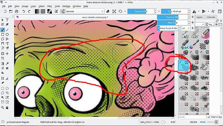Pick the Color Sampler eyedropper tool
This screenshot has width=223, height=126.
pos(7,64)
